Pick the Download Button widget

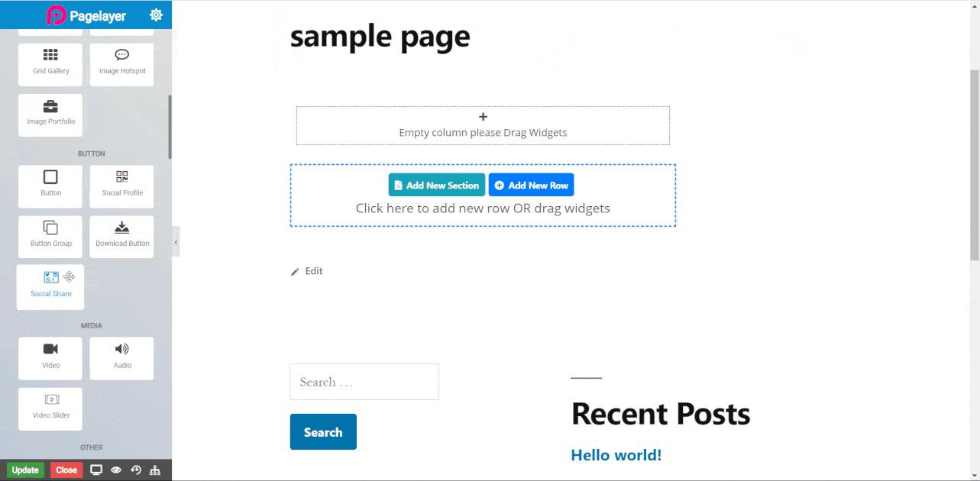[x=122, y=235]
